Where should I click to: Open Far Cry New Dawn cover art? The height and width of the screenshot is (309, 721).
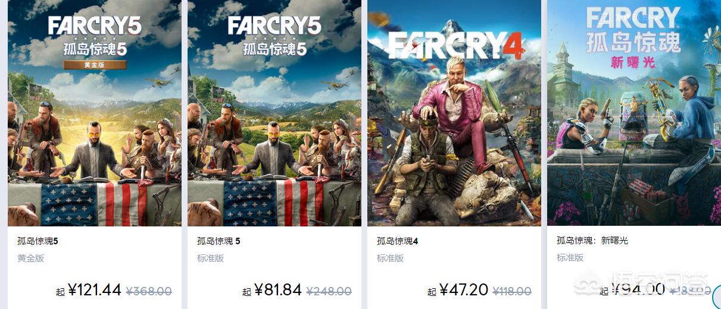click(634, 113)
